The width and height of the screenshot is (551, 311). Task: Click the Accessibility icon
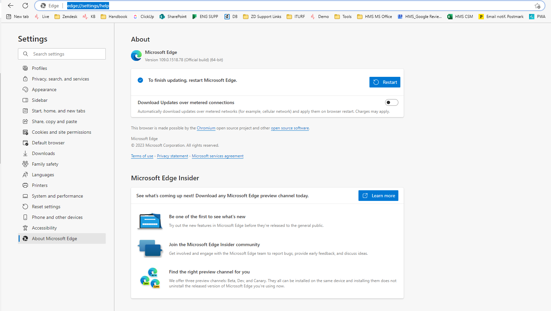pos(25,228)
